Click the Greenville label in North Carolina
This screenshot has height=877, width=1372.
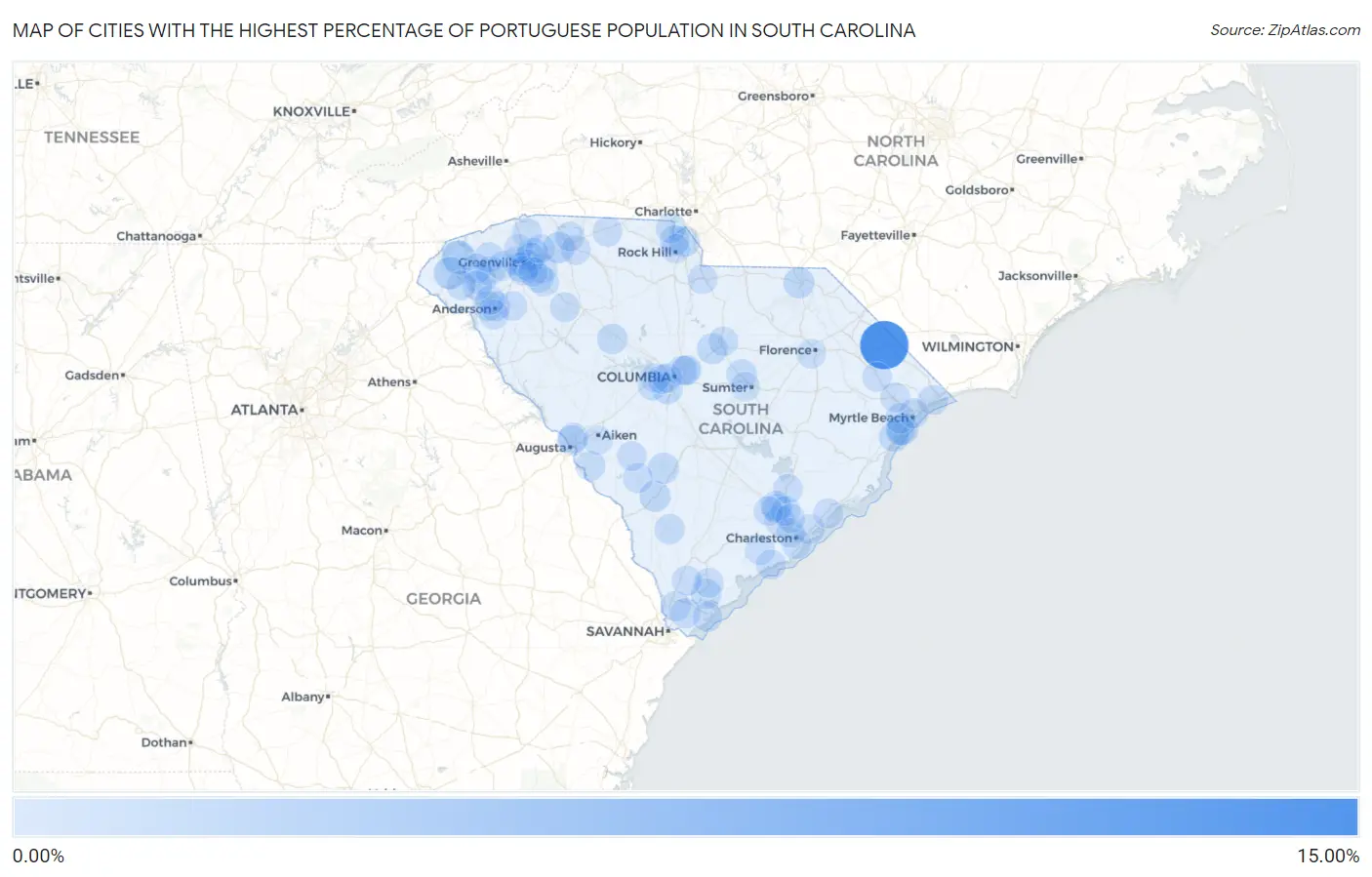(1049, 159)
